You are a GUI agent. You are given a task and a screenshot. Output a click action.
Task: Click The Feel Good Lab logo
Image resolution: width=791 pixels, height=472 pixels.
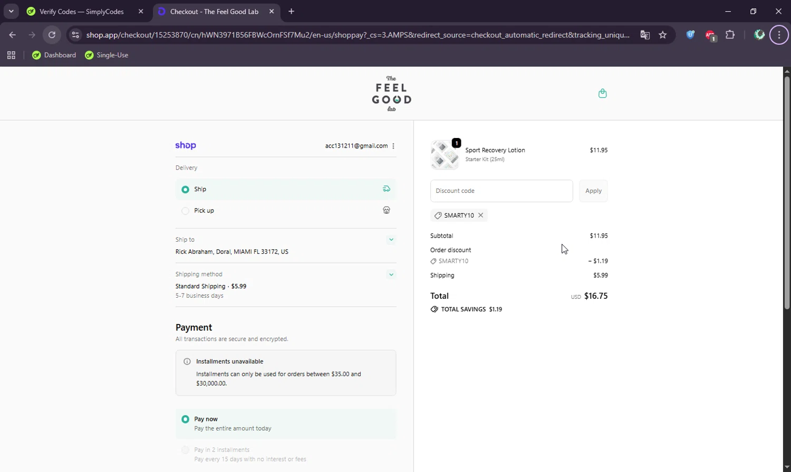(391, 93)
